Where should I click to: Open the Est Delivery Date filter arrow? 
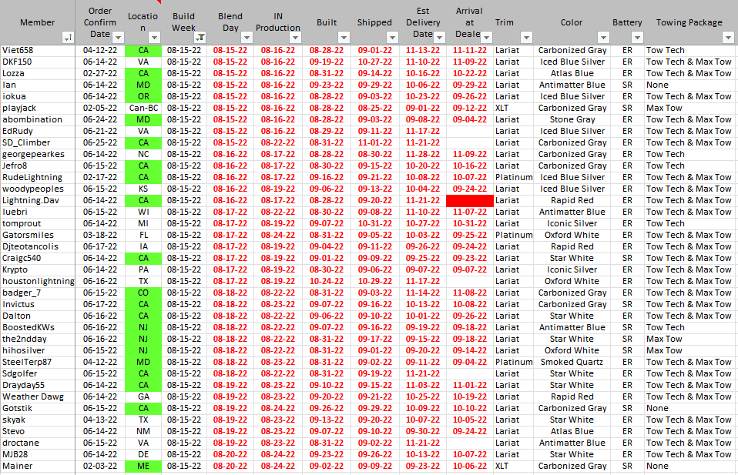click(439, 37)
